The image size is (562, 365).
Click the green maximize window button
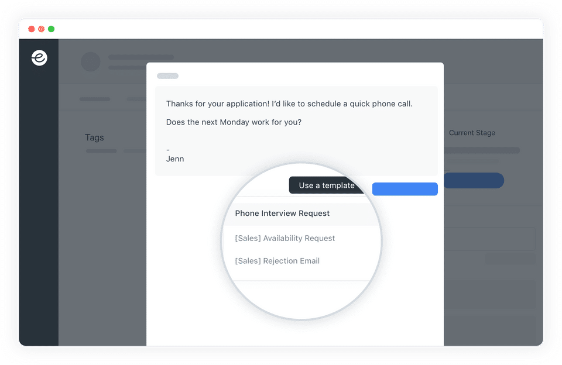[52, 29]
